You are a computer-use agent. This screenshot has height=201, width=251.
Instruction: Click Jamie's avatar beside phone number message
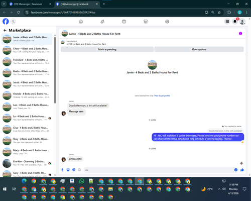pos(64,159)
